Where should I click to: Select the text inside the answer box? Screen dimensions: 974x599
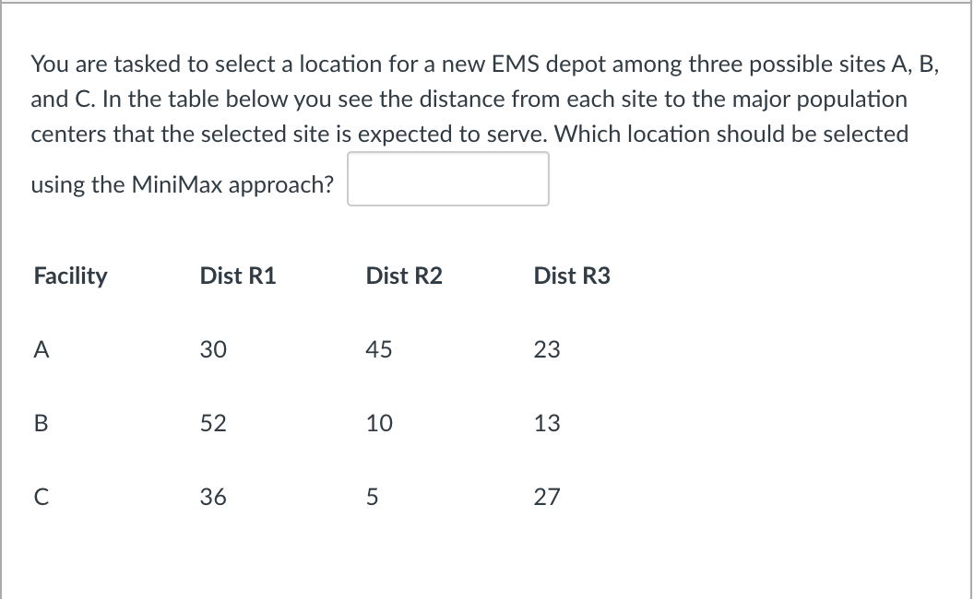[447, 178]
